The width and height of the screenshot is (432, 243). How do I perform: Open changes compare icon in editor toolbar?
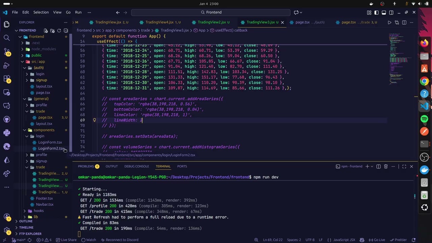tap(397, 22)
